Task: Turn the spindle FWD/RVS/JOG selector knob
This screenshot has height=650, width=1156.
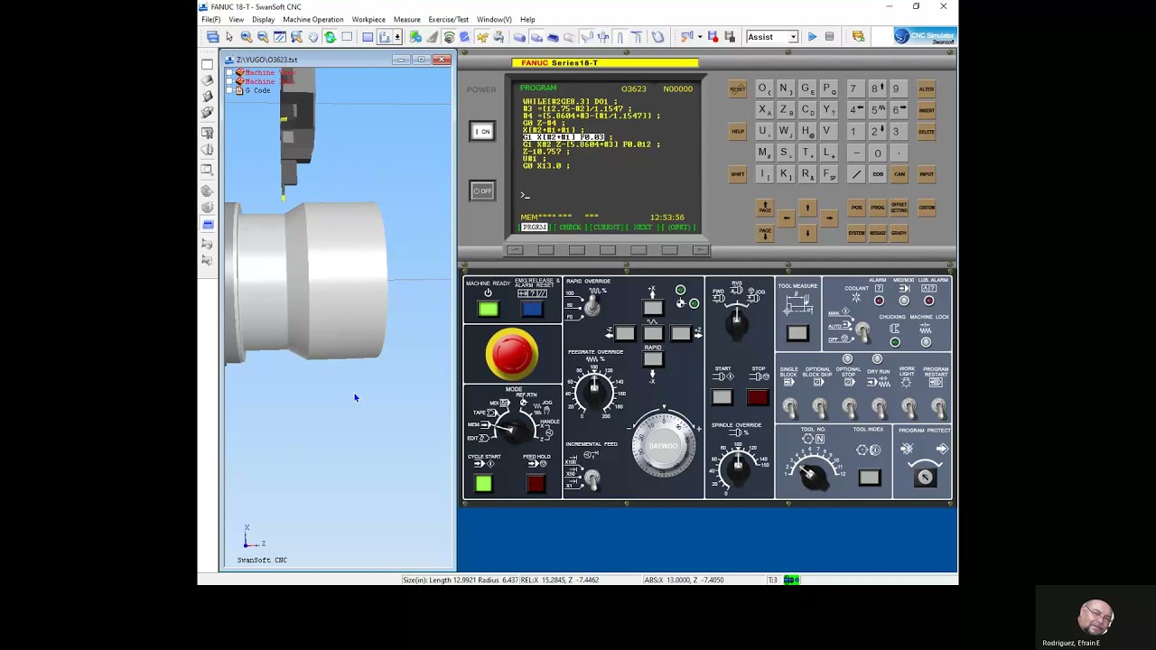Action: pos(738,323)
